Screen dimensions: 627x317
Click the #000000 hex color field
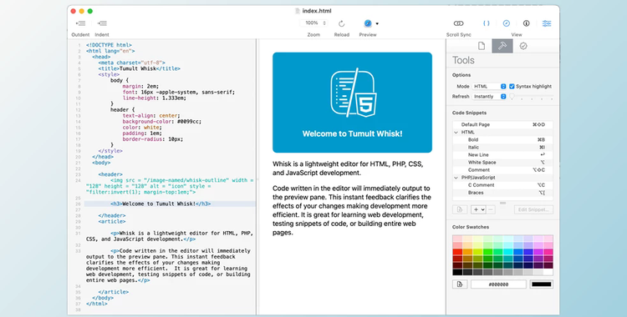point(498,284)
